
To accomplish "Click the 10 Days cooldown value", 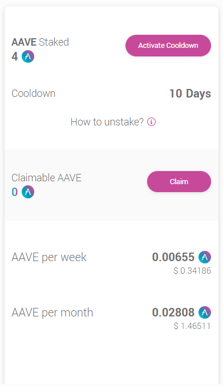I will [190, 94].
